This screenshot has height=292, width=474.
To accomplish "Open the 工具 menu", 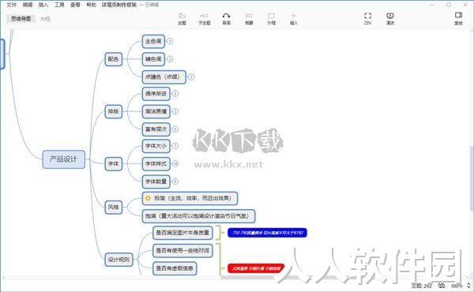I will click(x=59, y=5).
